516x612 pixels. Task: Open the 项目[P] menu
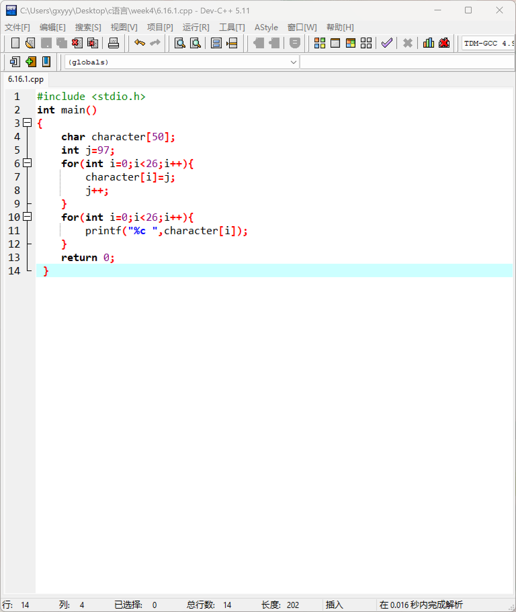click(160, 27)
